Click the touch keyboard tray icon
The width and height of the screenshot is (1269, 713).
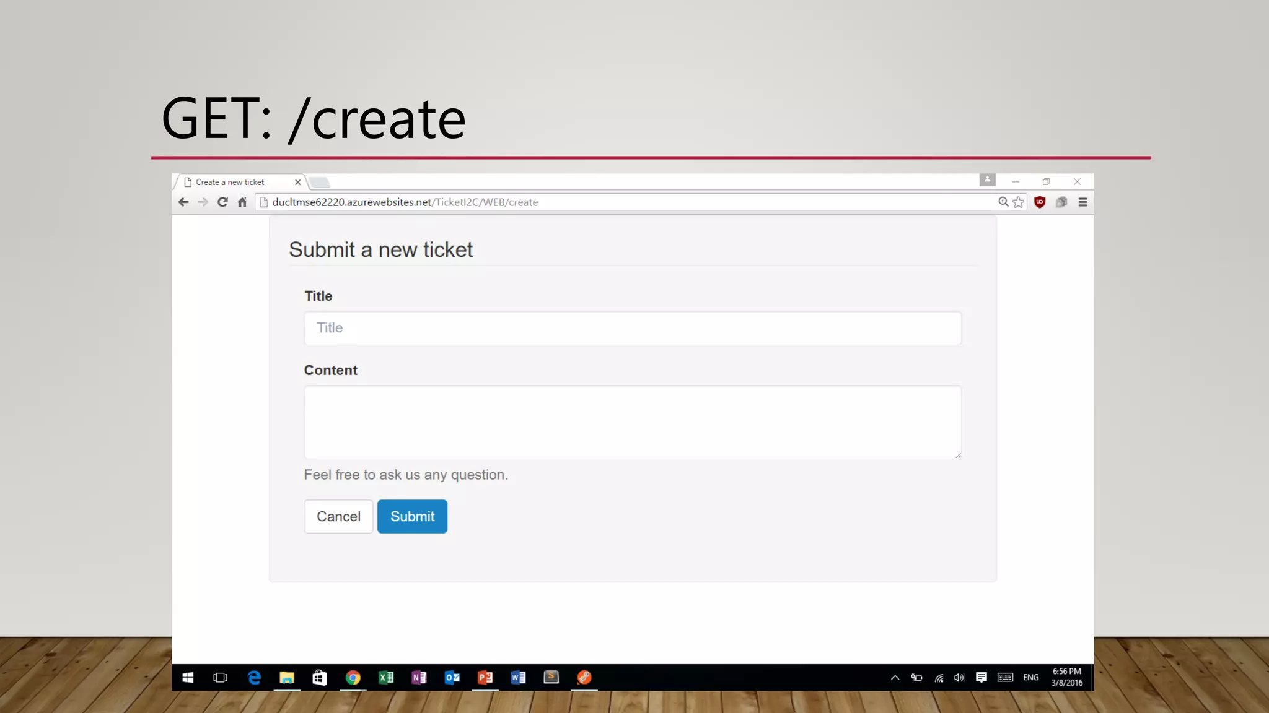click(x=1005, y=678)
